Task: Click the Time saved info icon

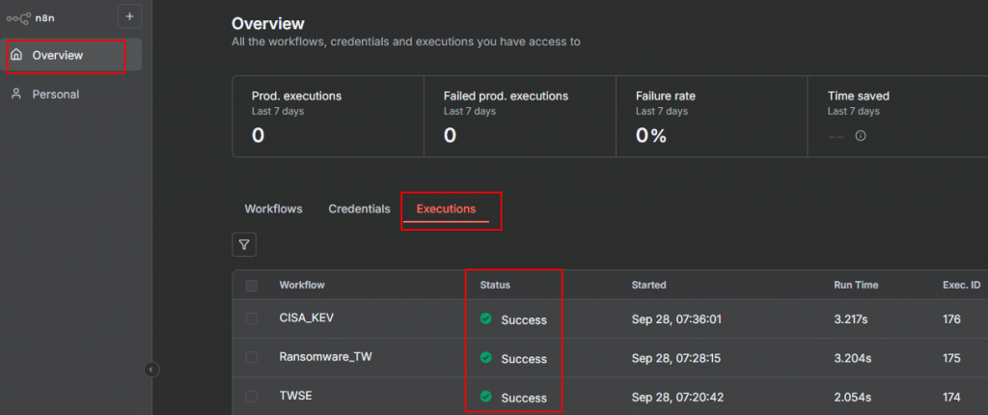Action: pyautogui.click(x=861, y=136)
